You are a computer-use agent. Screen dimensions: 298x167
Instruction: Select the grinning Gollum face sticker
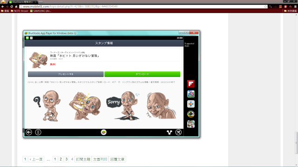point(161,106)
